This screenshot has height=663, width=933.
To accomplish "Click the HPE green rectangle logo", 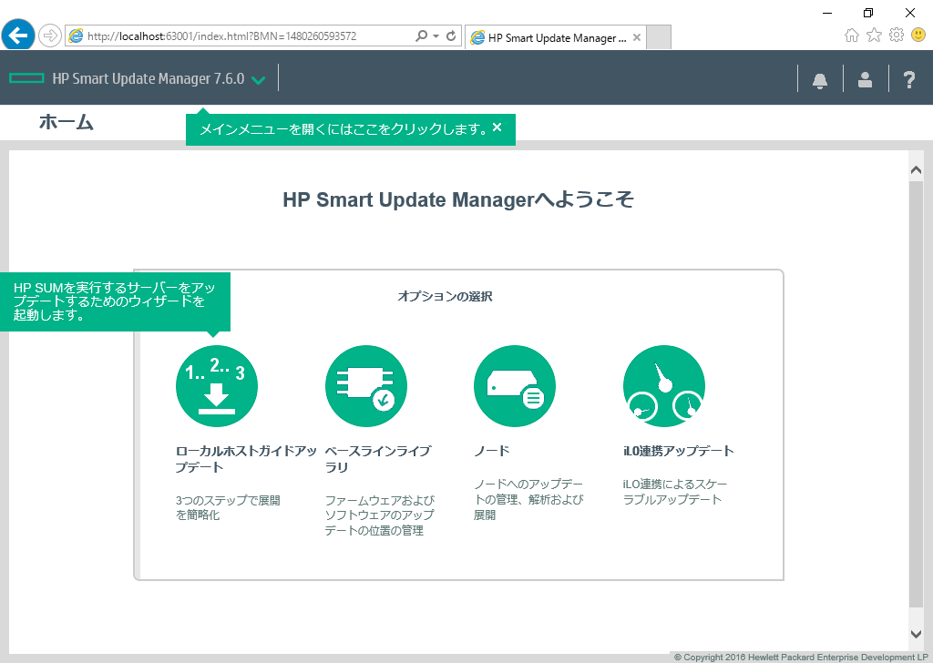I will click(26, 78).
